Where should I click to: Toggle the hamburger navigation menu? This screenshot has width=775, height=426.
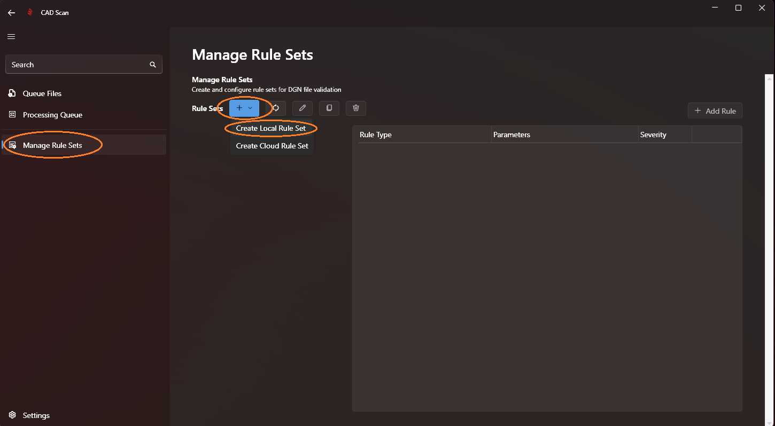point(11,37)
